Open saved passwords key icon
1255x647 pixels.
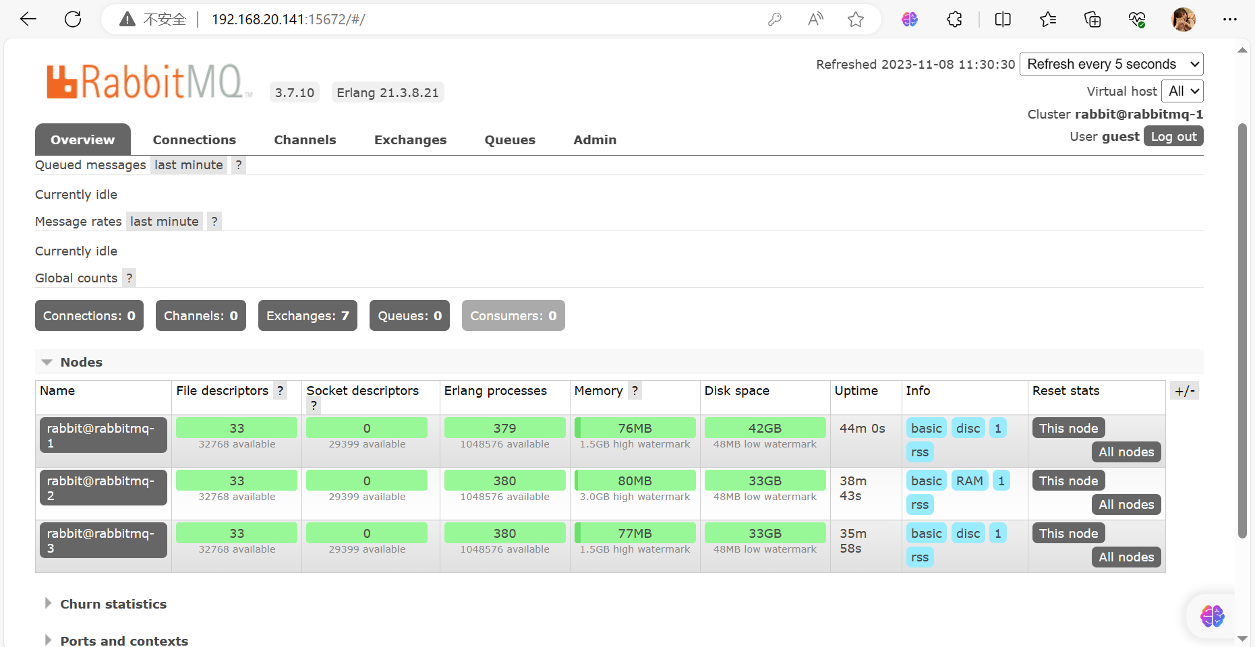pos(775,20)
